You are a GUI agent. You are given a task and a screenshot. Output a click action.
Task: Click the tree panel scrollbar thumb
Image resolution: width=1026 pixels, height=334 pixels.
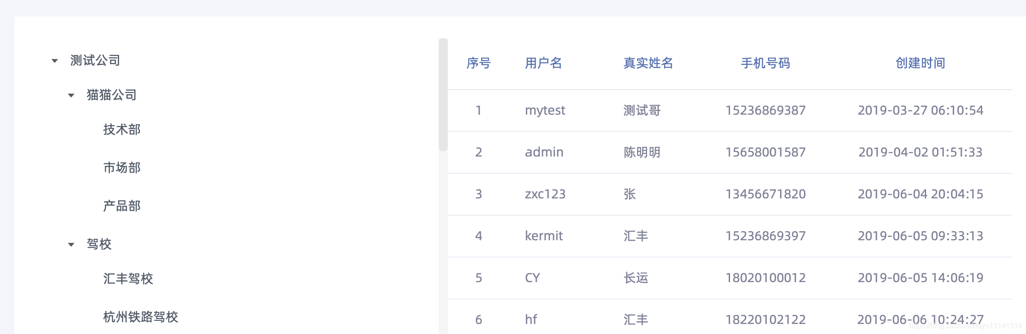click(443, 95)
